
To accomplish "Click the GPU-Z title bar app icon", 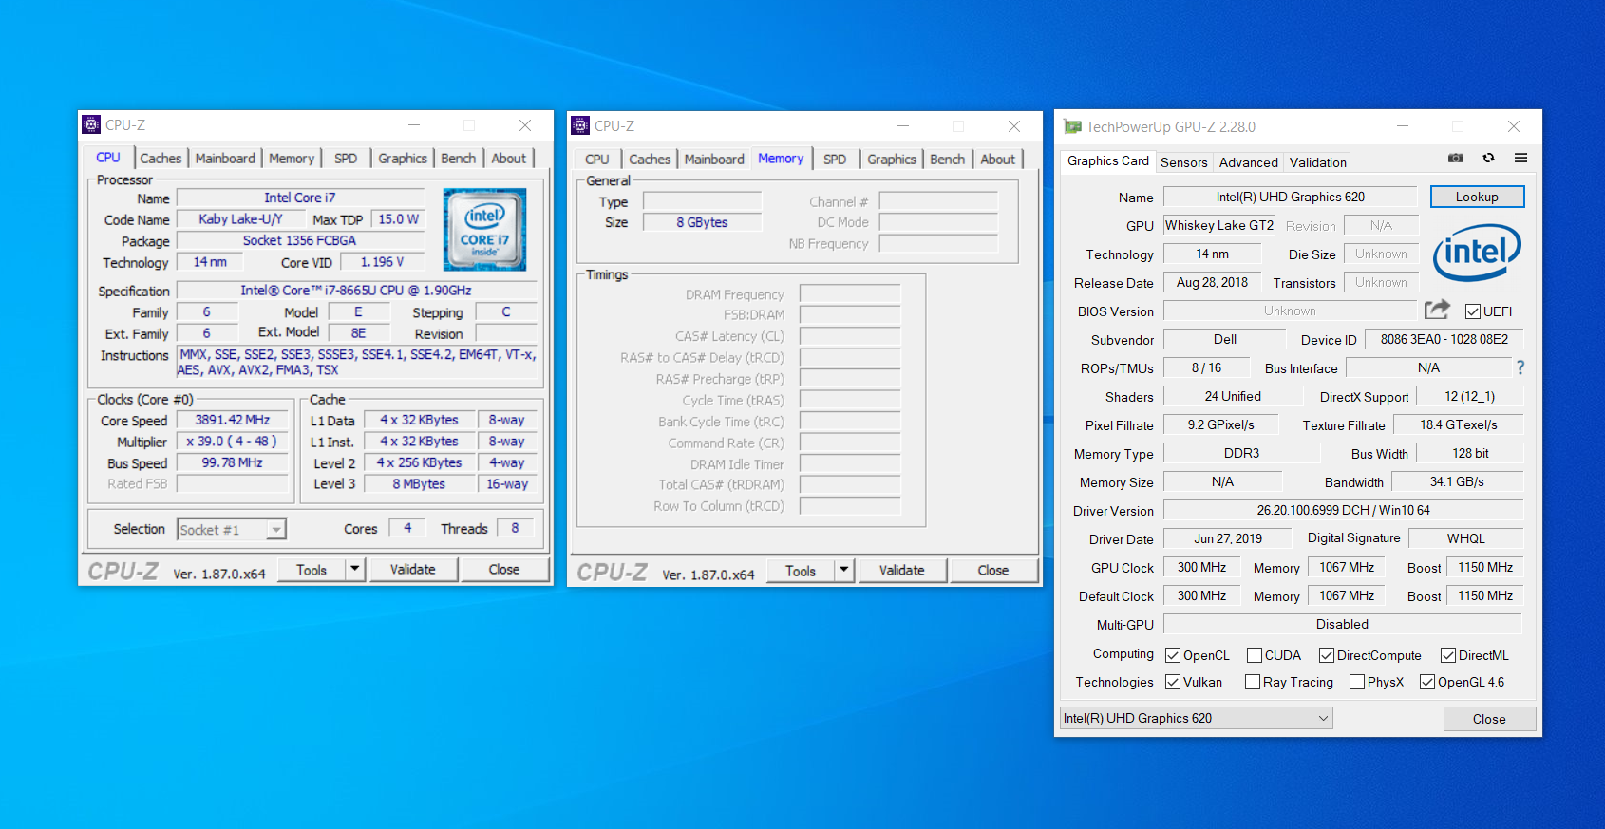I will point(1072,126).
